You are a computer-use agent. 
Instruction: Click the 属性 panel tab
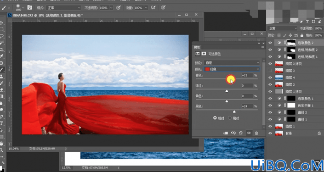pyautogui.click(x=197, y=47)
